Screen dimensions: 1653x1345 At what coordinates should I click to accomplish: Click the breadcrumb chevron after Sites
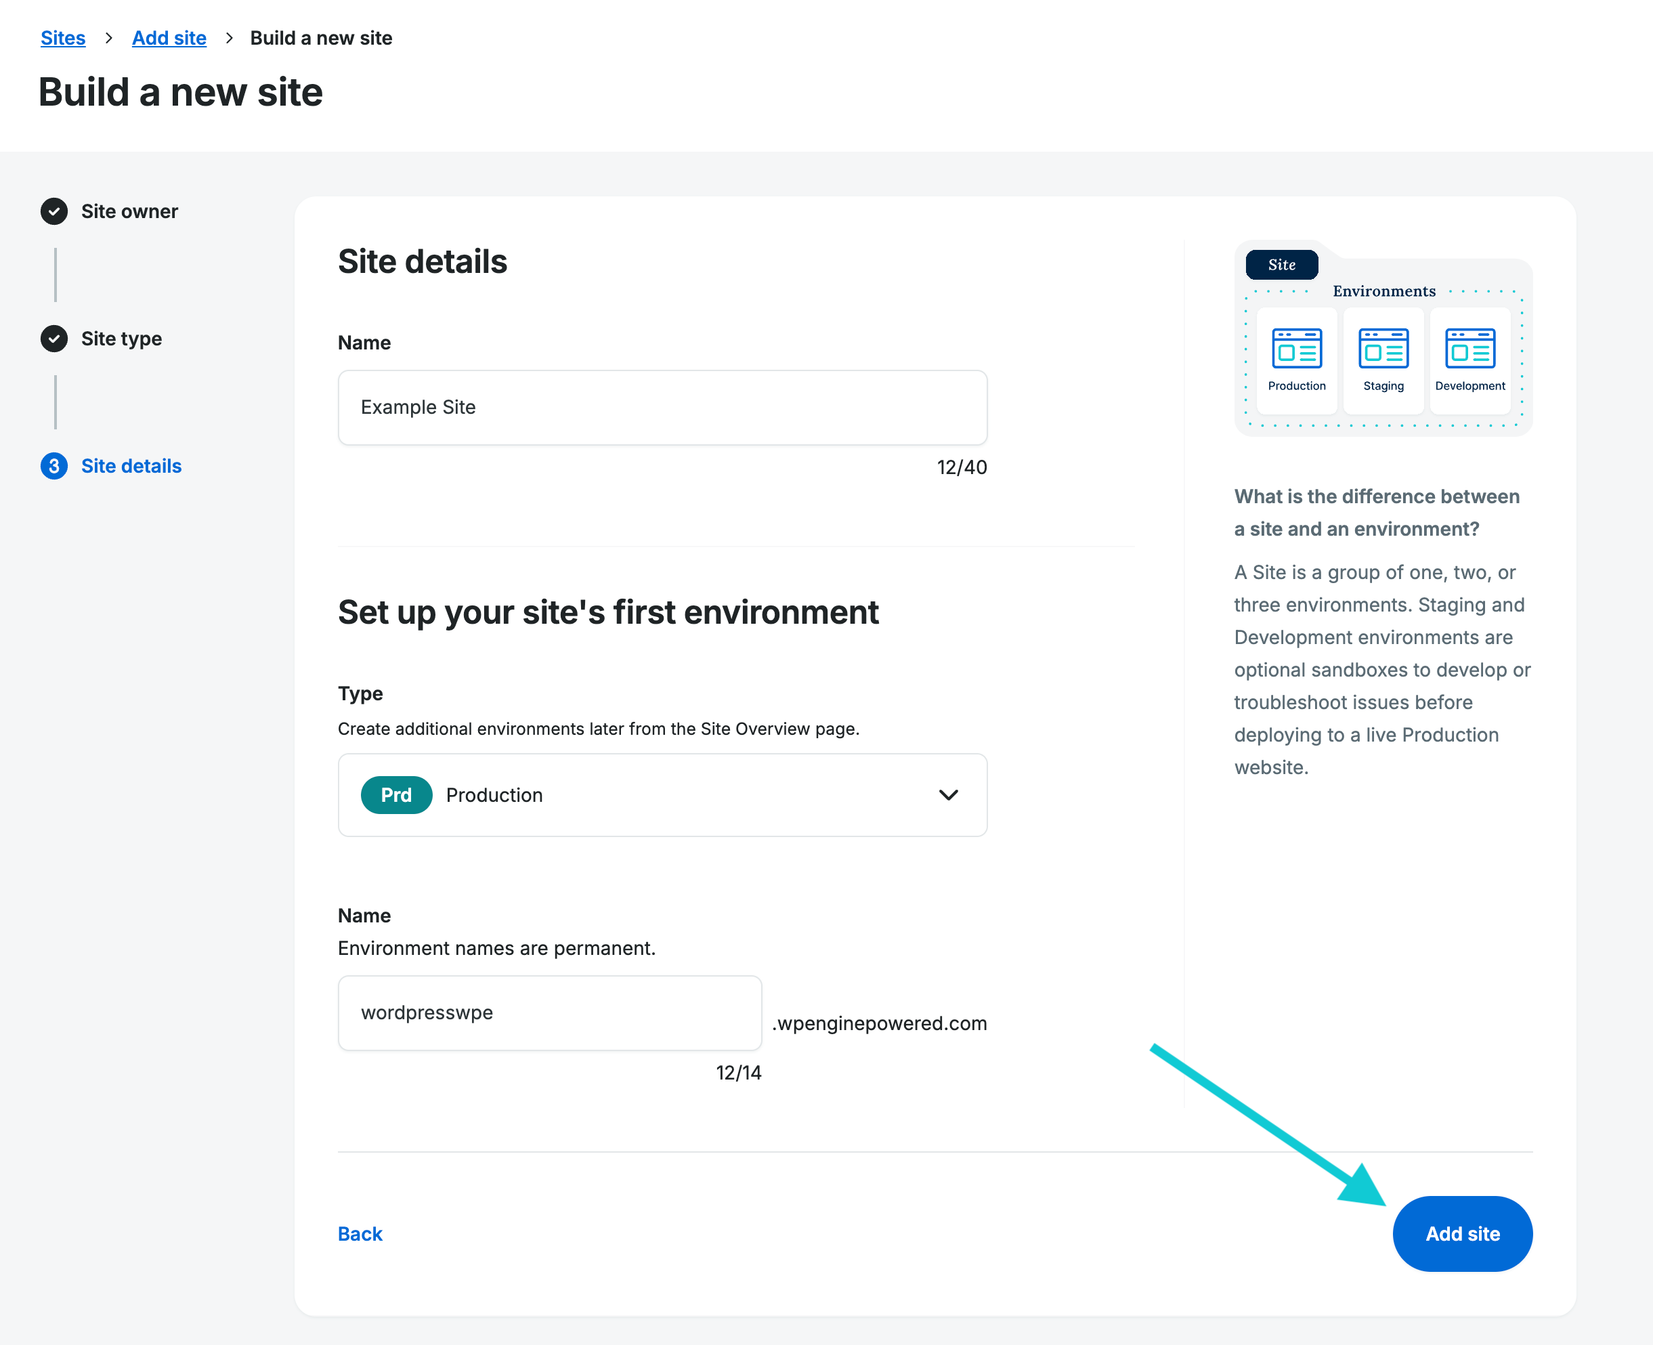point(108,38)
